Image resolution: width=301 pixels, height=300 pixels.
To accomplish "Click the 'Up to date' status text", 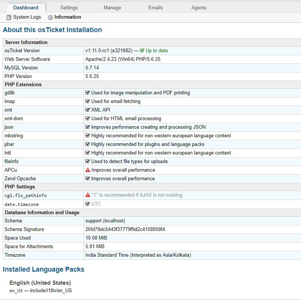I will pos(157,50).
